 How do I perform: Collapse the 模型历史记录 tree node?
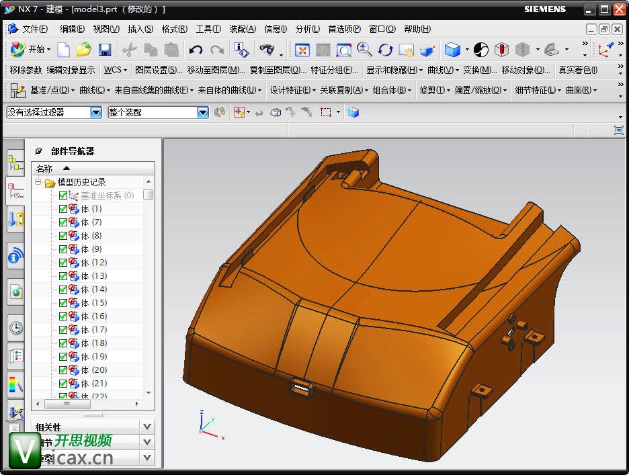(x=38, y=182)
